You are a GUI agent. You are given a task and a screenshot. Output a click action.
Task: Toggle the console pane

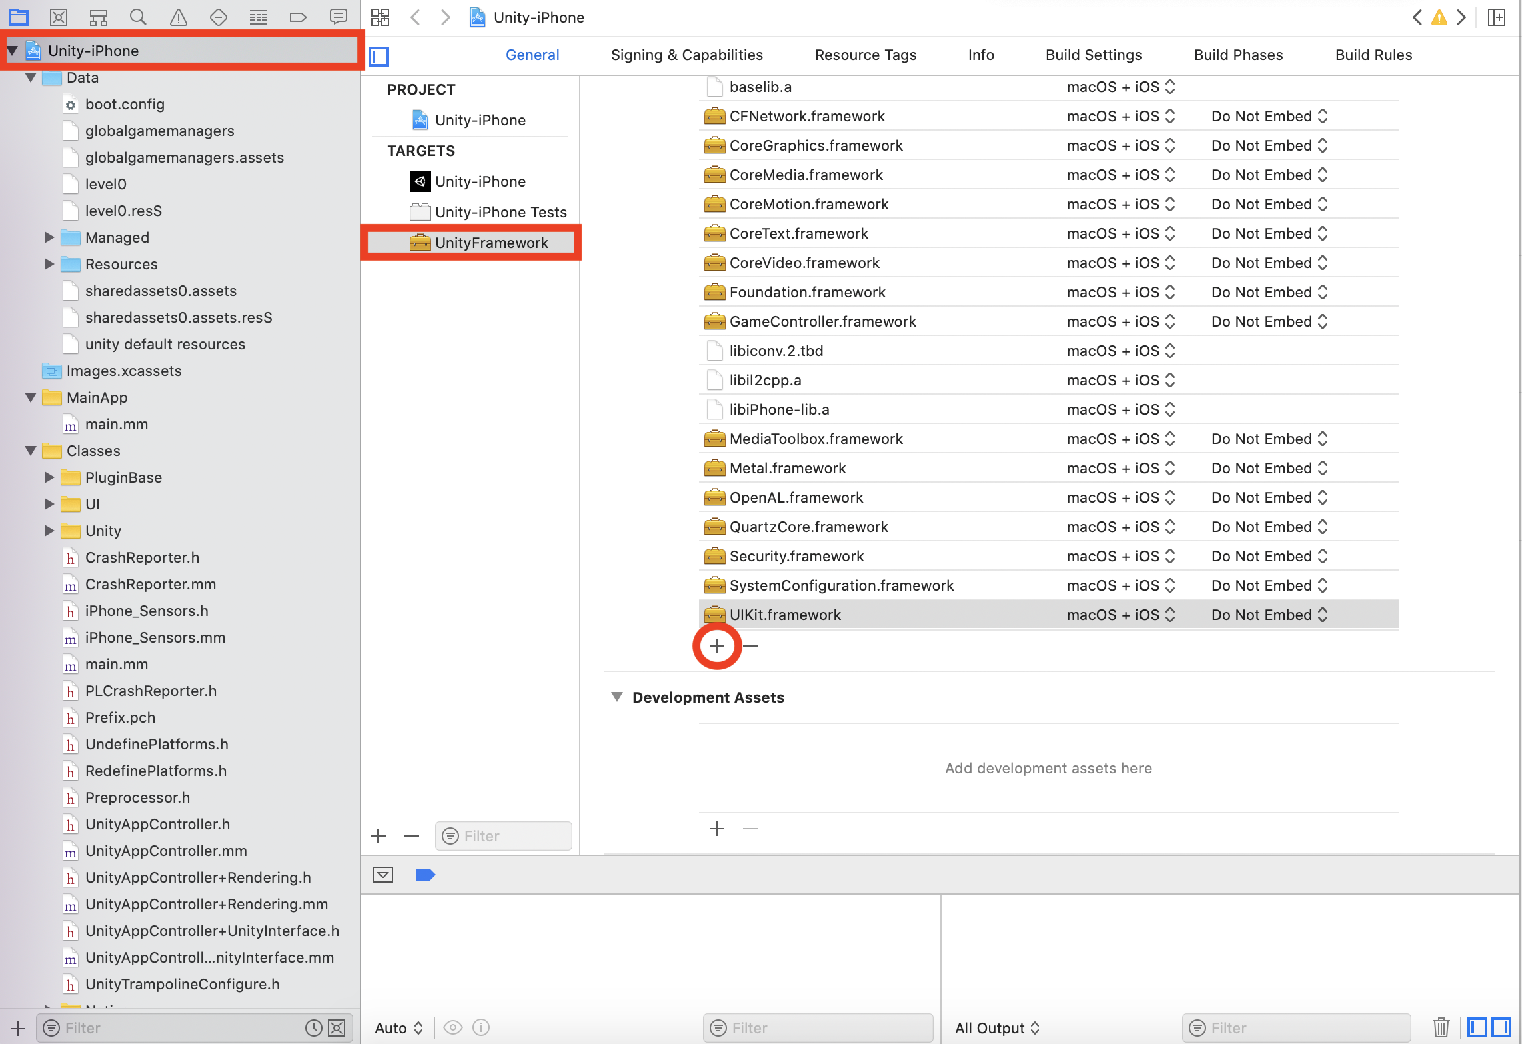[1501, 1027]
